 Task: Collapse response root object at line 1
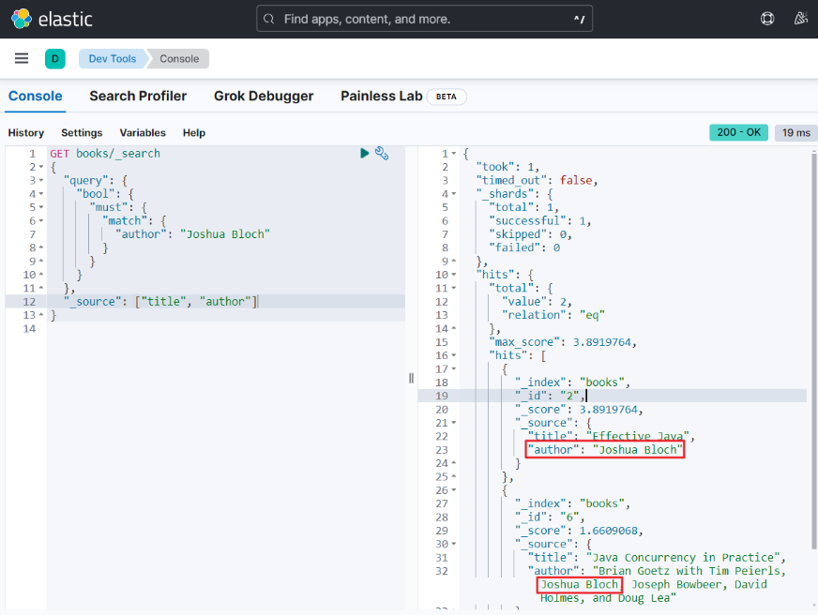[454, 154]
